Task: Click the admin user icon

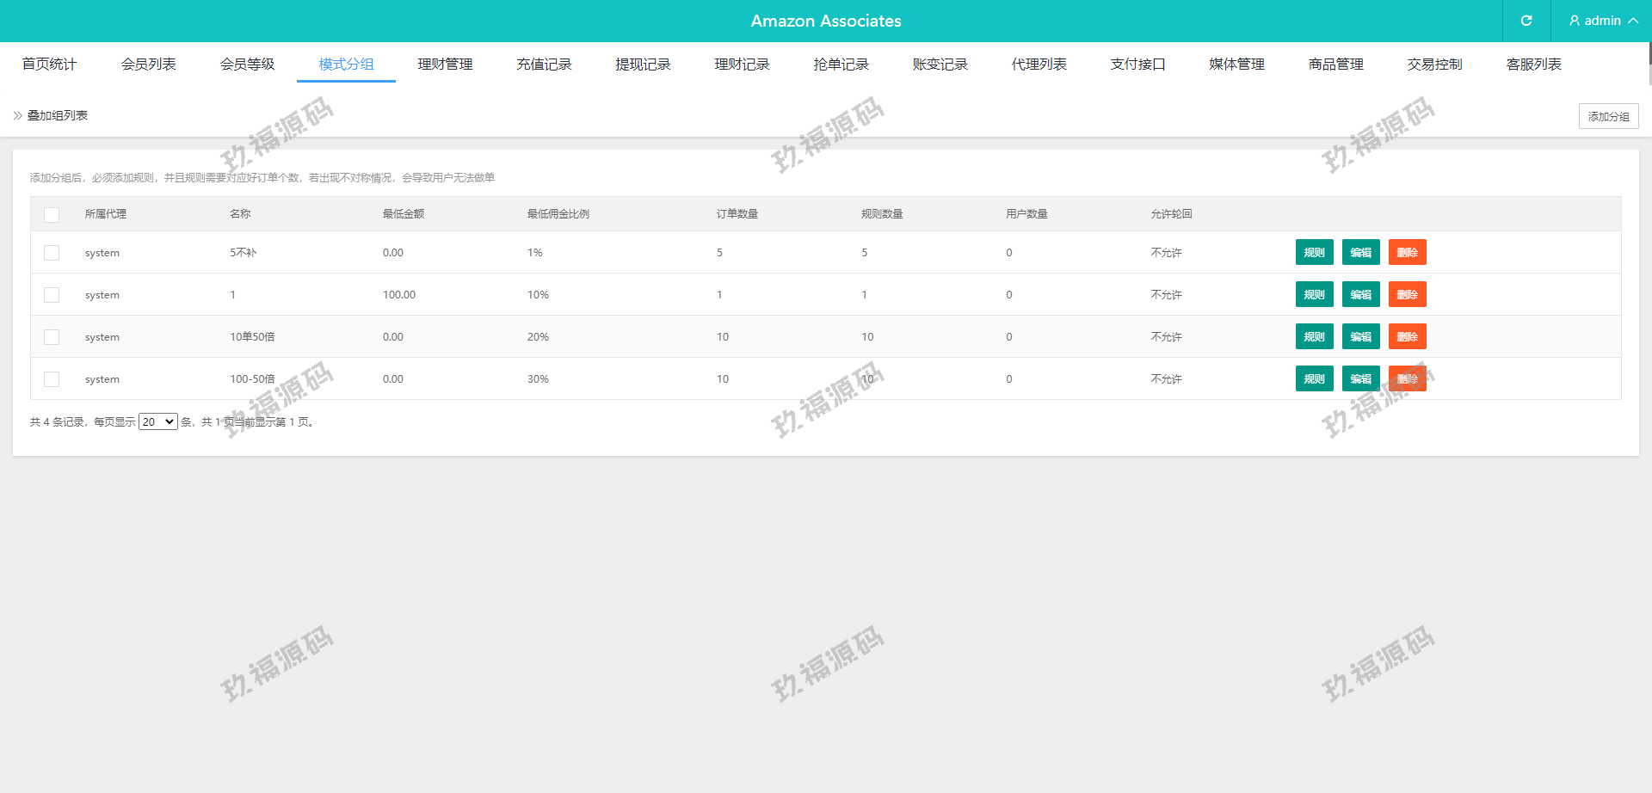Action: click(1575, 21)
